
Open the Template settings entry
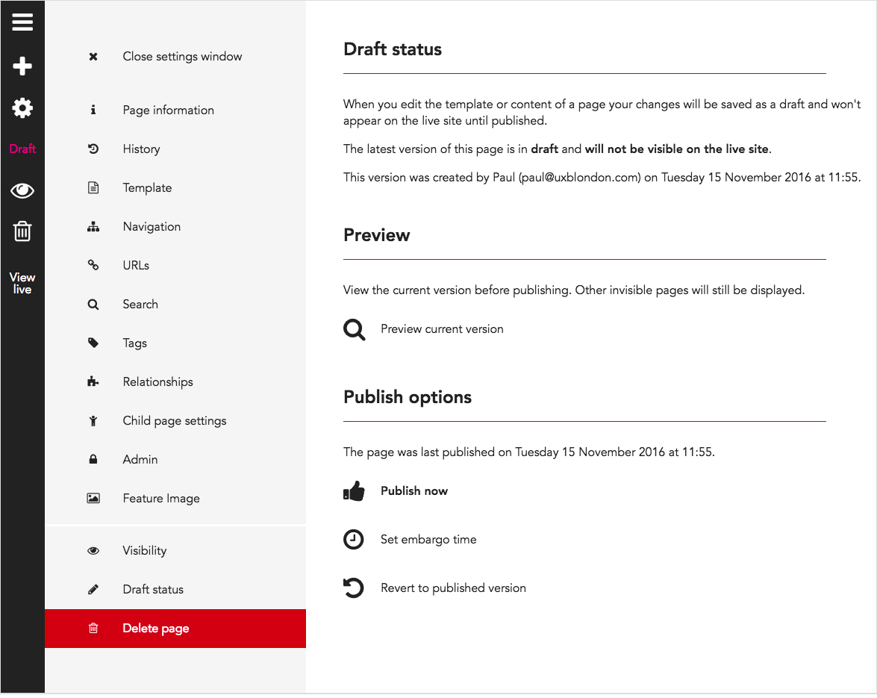[x=147, y=187]
